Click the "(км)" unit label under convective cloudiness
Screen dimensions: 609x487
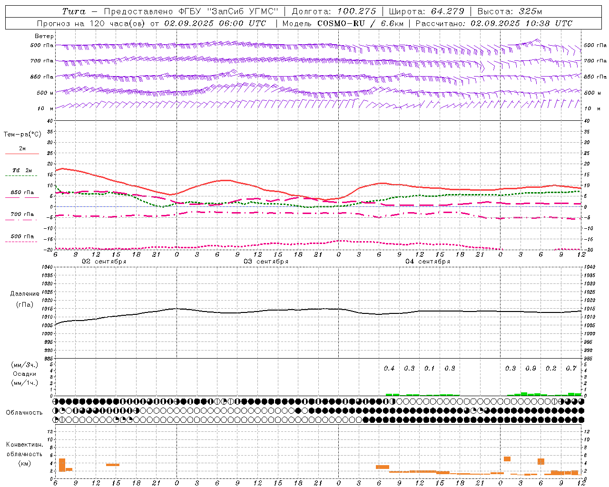click(x=24, y=463)
